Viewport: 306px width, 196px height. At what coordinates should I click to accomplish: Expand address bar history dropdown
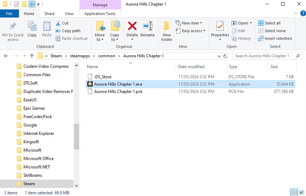219,56
